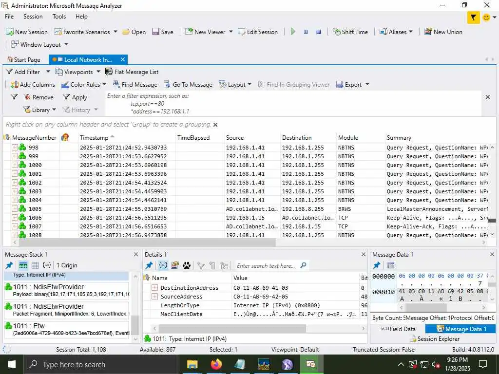499x374 pixels.
Task: Save the current session
Action: pyautogui.click(x=163, y=32)
